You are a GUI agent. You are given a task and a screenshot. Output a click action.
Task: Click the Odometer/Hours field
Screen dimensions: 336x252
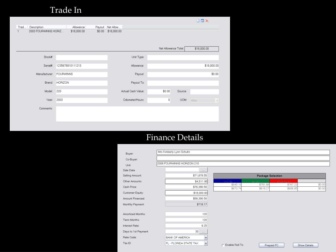[x=159, y=100]
